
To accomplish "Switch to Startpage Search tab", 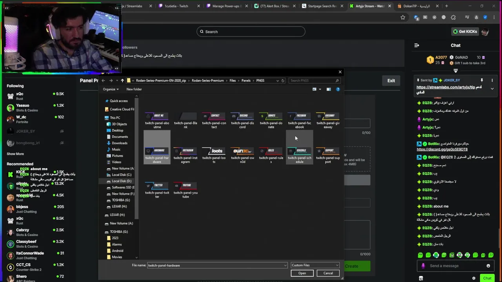I will pos(323,6).
